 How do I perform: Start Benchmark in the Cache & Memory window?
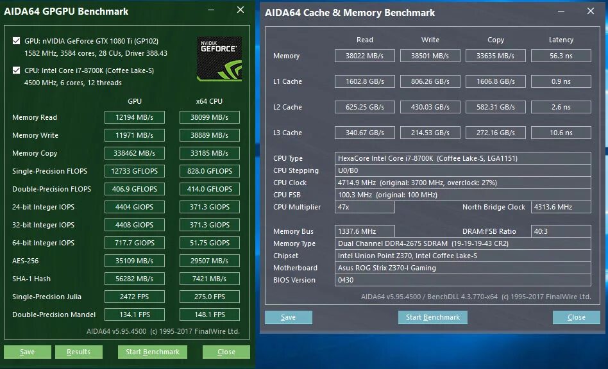(x=433, y=317)
